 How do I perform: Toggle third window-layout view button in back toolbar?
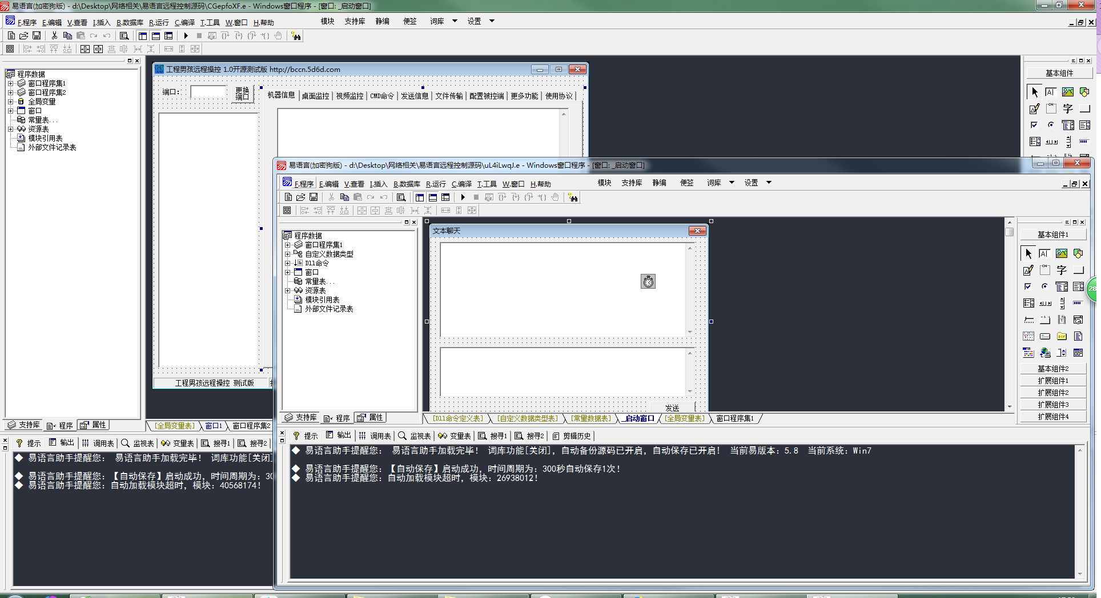coord(168,36)
